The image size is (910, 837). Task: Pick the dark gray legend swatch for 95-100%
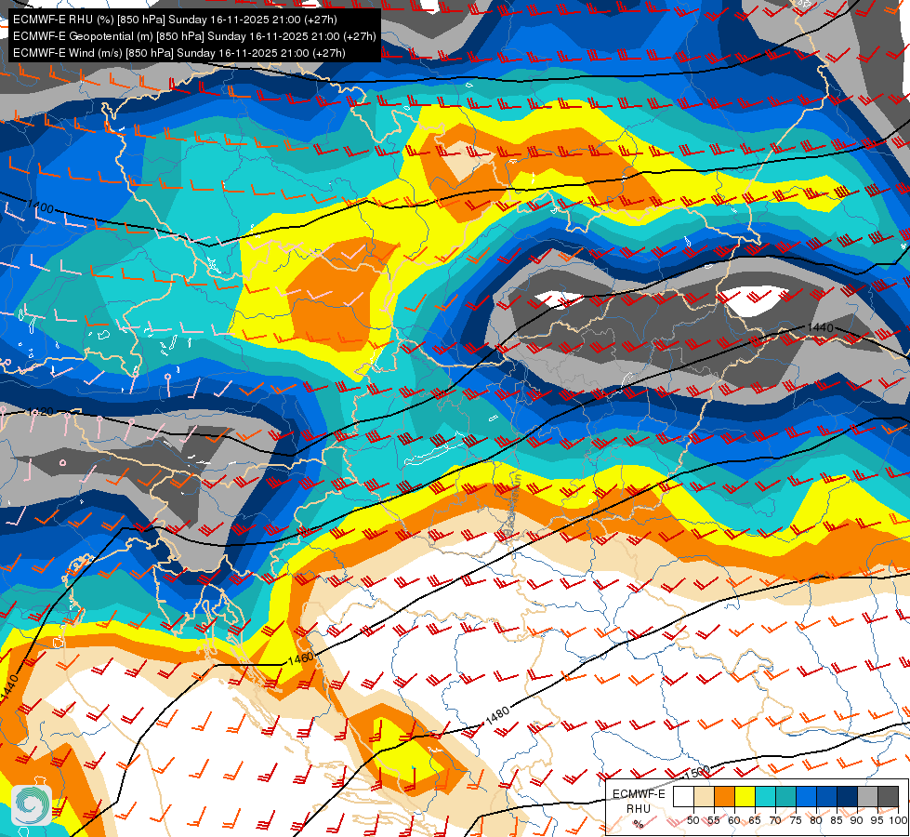pos(888,796)
